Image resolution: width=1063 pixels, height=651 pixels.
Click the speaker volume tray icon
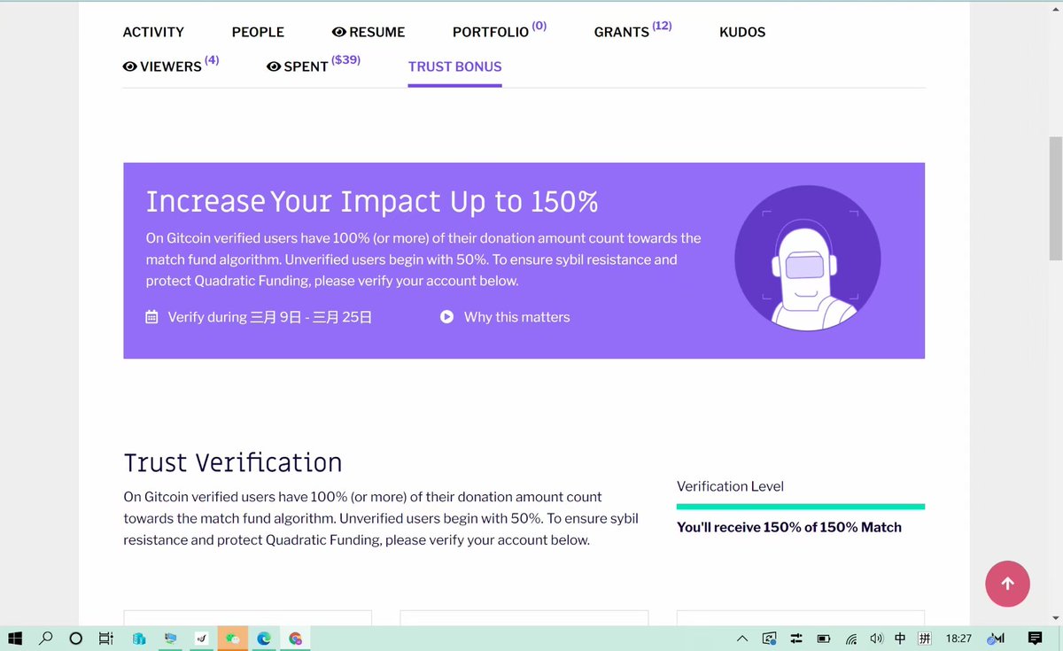[x=876, y=638]
